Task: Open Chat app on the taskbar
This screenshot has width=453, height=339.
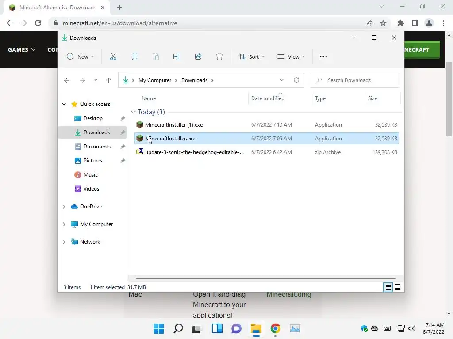Action: [236, 328]
